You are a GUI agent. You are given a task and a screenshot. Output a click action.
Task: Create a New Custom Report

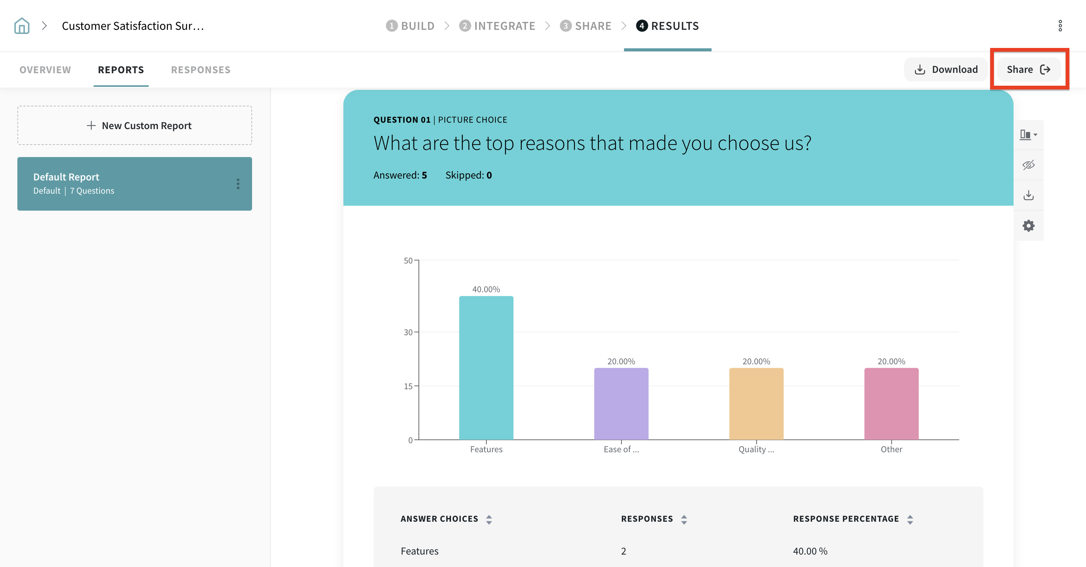point(134,125)
